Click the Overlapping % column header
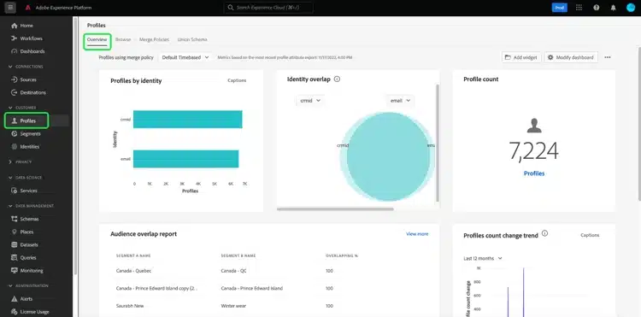The width and height of the screenshot is (641, 317). (x=342, y=255)
